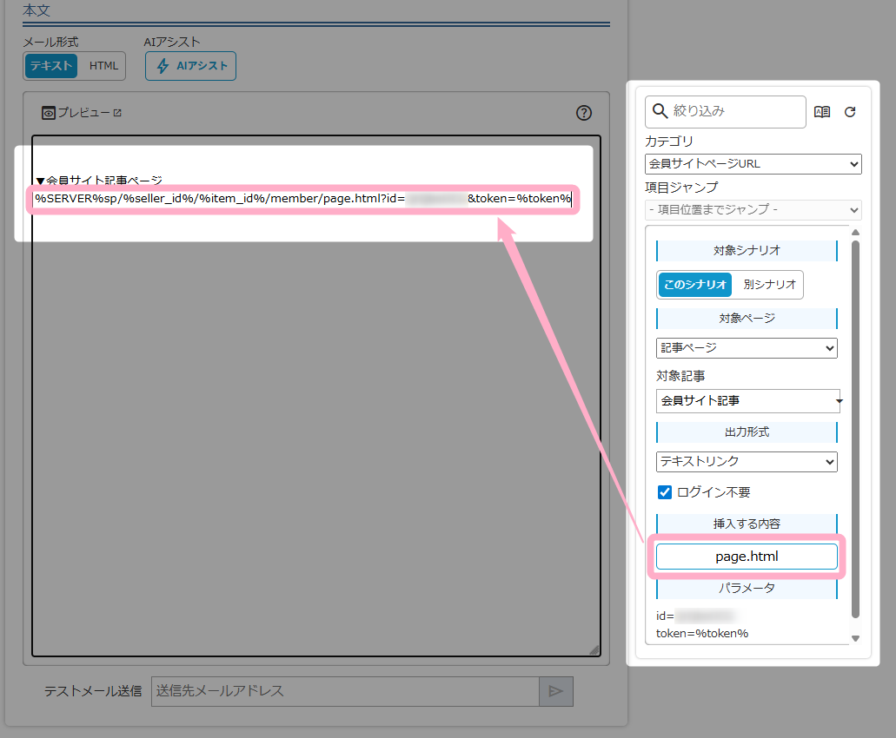Choose the このシナリオ tab
Viewport: 896px width, 738px height.
pyautogui.click(x=694, y=285)
